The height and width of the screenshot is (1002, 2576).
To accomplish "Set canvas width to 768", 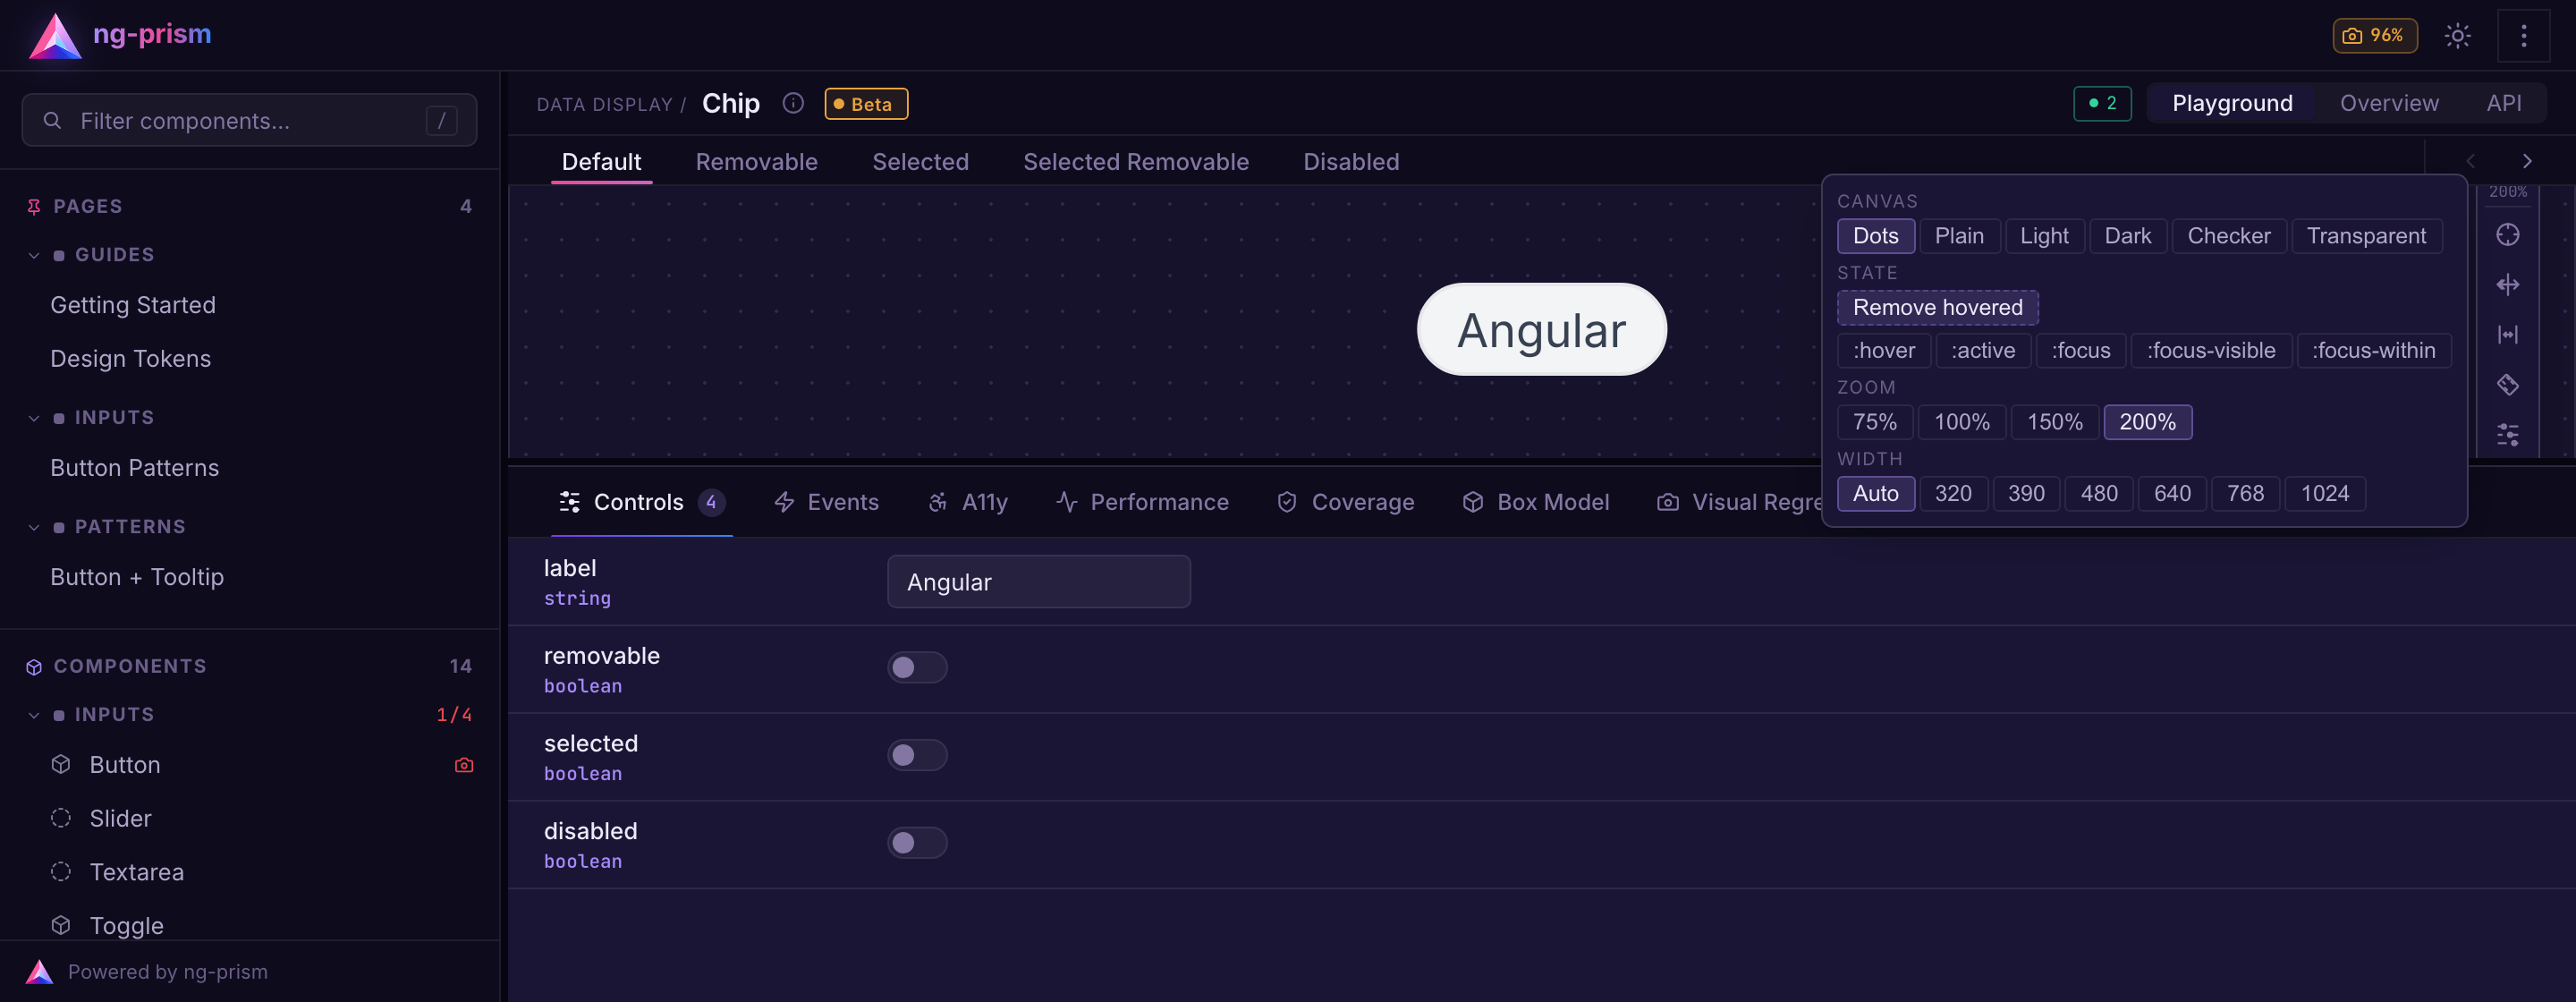I will (2245, 493).
